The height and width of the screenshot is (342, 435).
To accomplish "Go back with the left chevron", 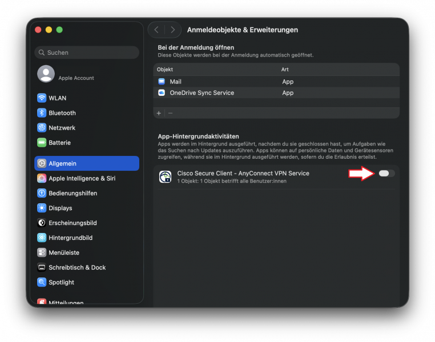I will (156, 30).
